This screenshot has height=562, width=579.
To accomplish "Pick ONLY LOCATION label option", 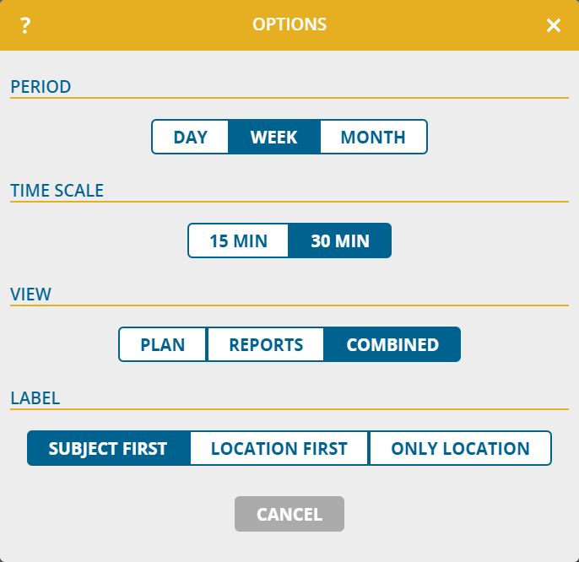I will (x=460, y=448).
